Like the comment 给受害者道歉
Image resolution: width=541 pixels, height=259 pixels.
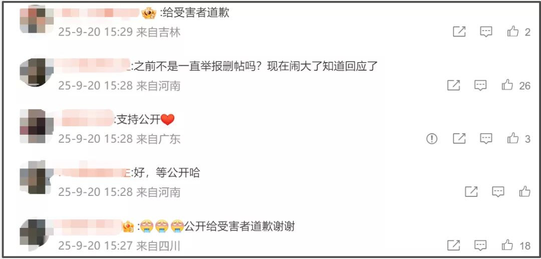pos(513,32)
